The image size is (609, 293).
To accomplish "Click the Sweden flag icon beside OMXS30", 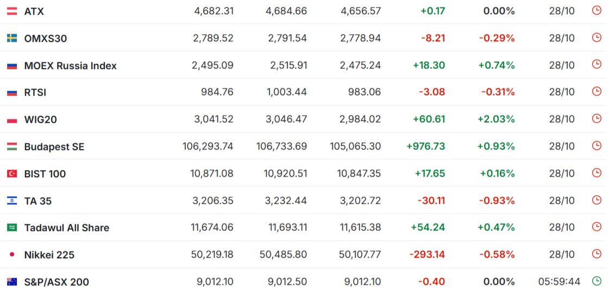I will tap(12, 38).
